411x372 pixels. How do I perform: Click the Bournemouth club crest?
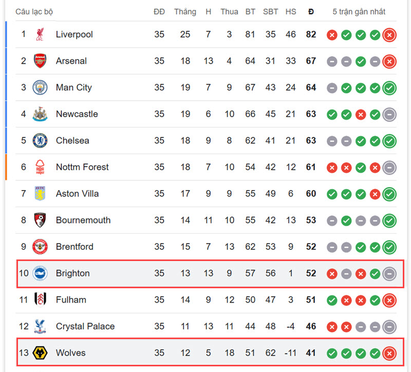pos(40,220)
